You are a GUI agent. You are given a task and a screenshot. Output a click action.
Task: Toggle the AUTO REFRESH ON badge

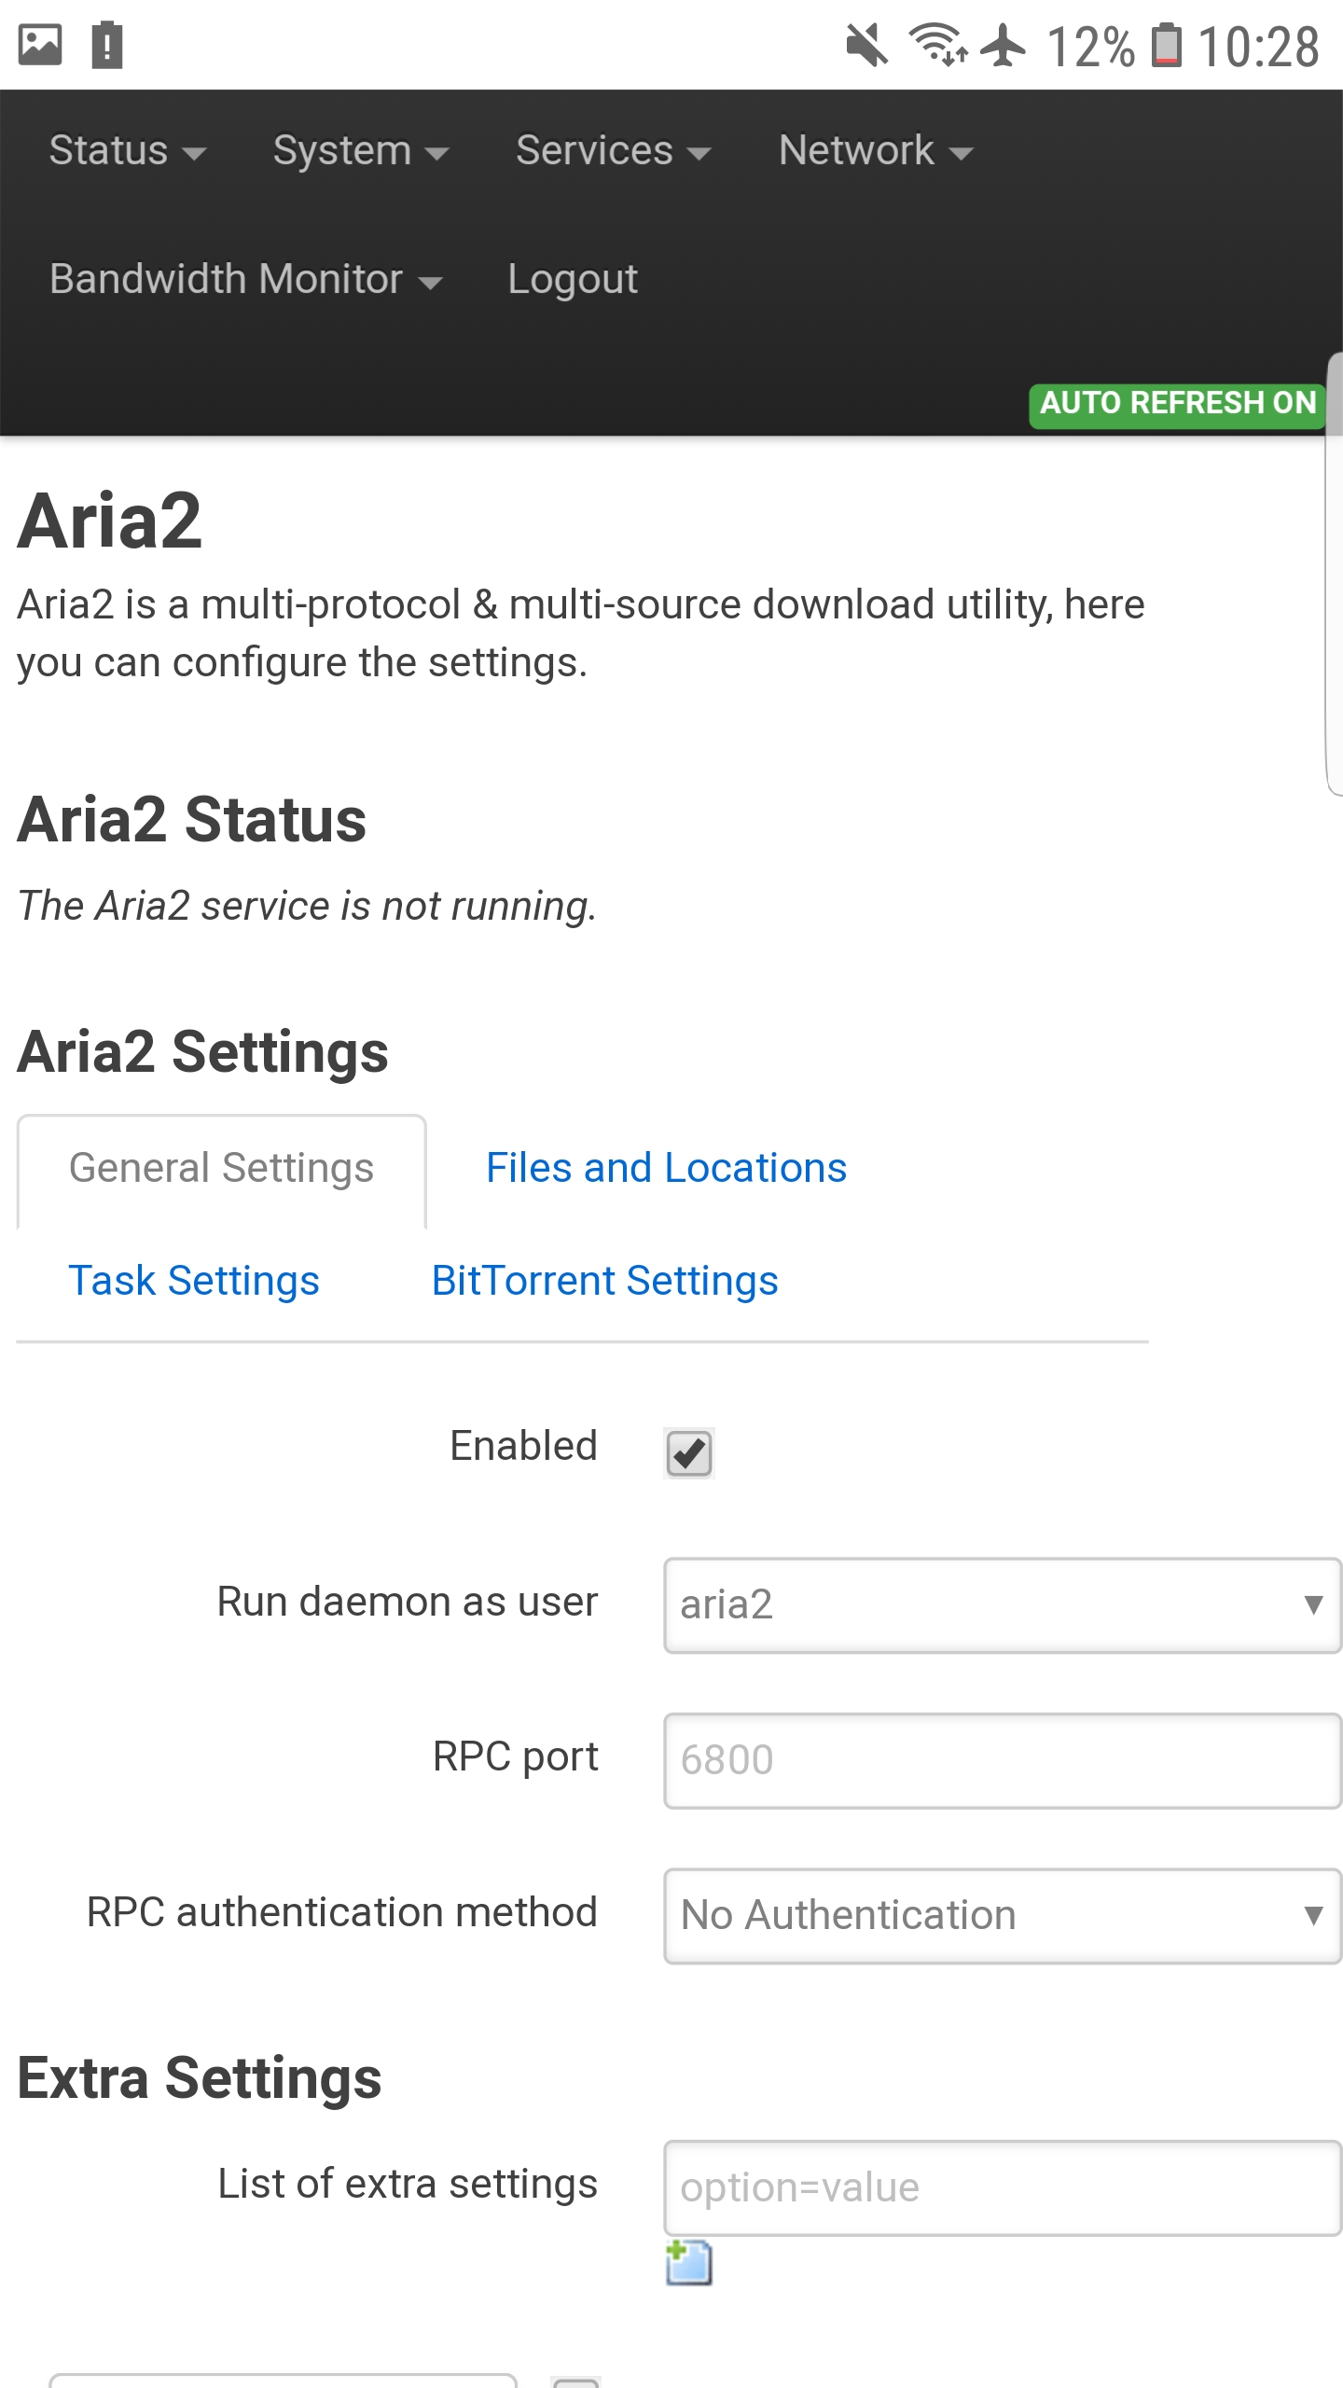click(x=1177, y=404)
